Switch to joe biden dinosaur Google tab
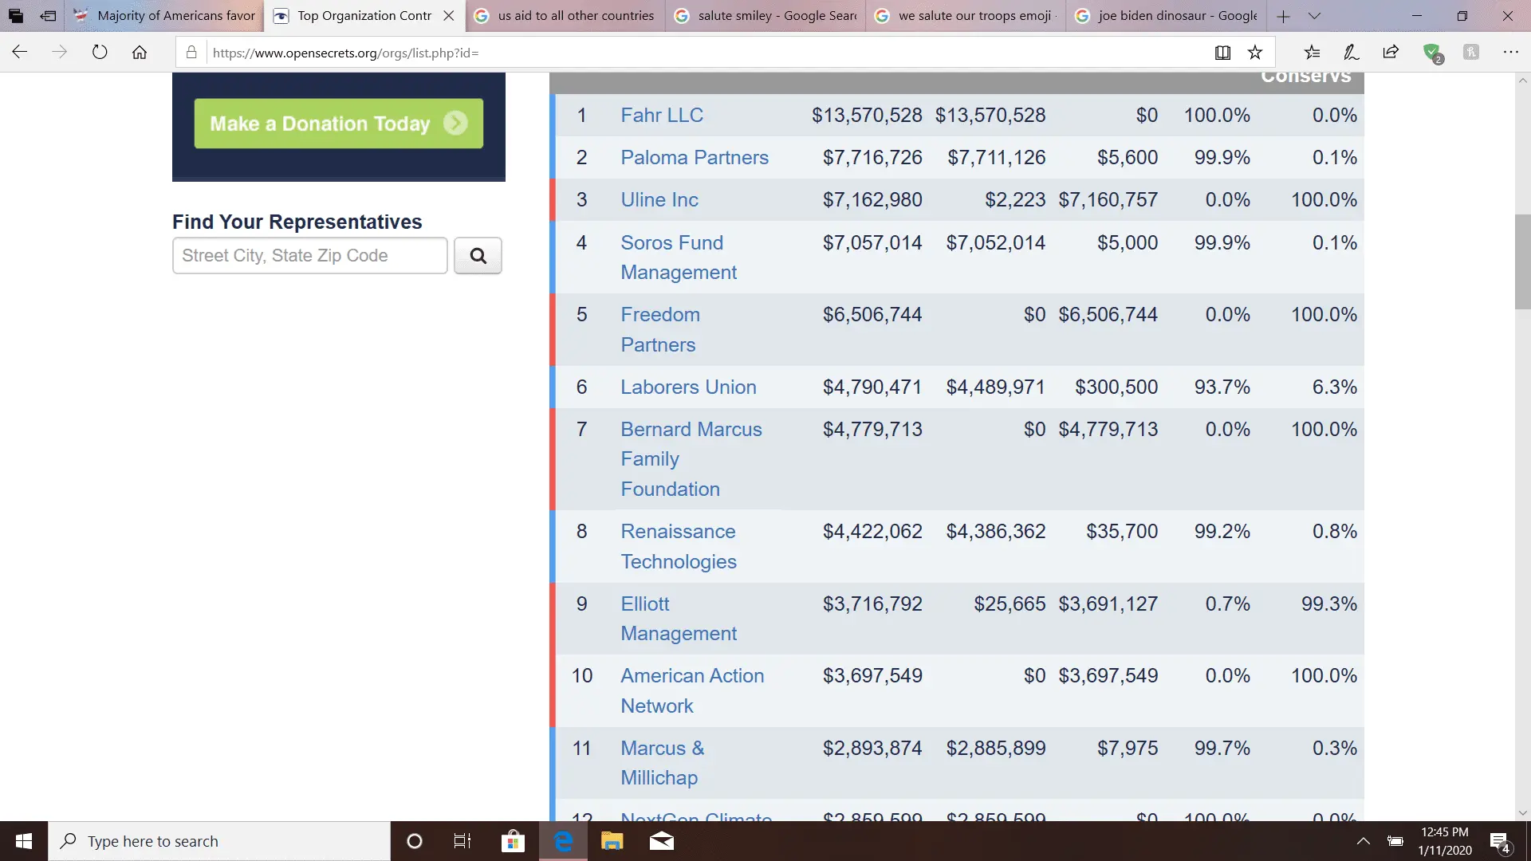This screenshot has height=861, width=1531. pos(1166,16)
